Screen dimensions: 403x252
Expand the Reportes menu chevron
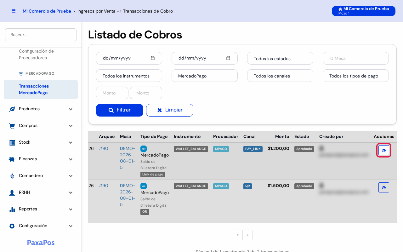tap(71, 209)
